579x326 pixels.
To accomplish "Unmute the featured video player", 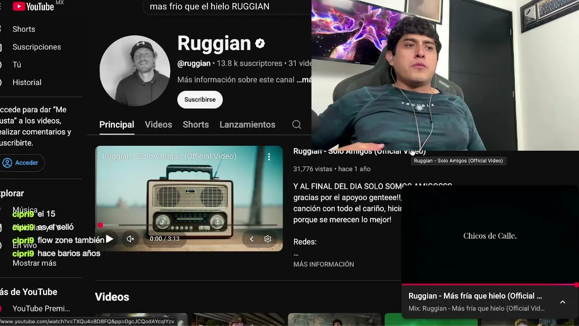I will coord(130,239).
